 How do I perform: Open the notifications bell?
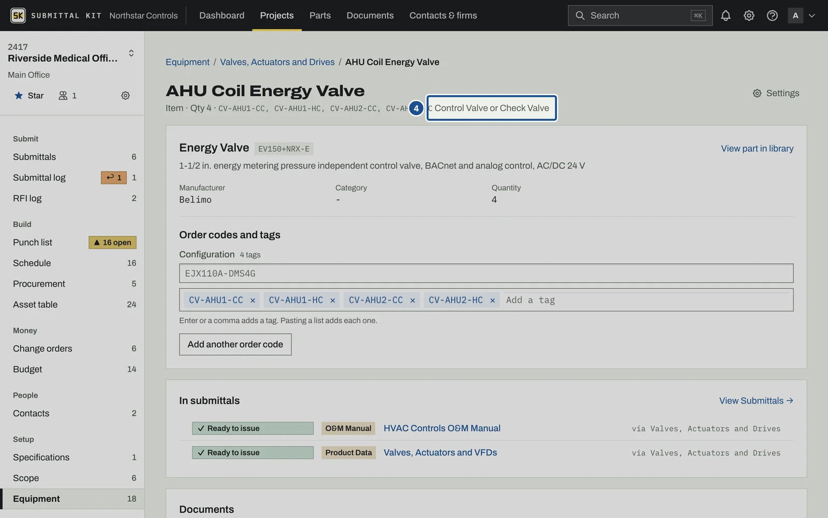click(x=726, y=16)
